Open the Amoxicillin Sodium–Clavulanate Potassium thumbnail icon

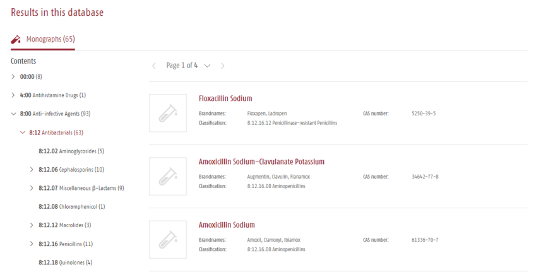(168, 176)
